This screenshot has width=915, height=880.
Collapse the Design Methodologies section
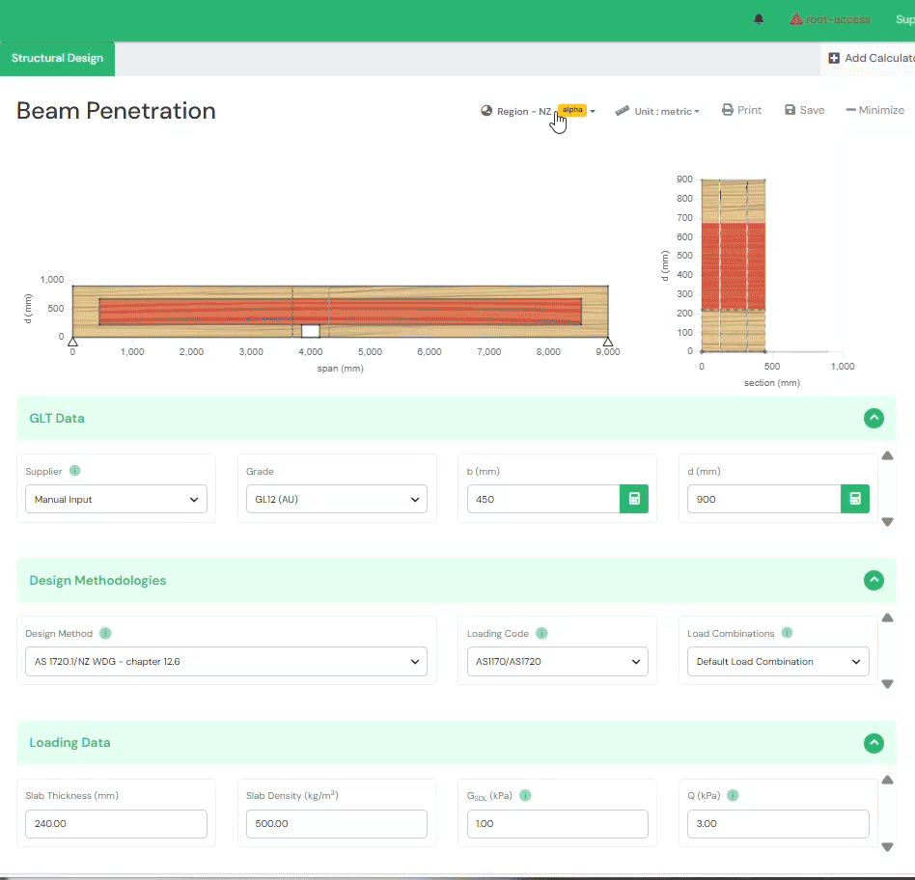point(873,580)
